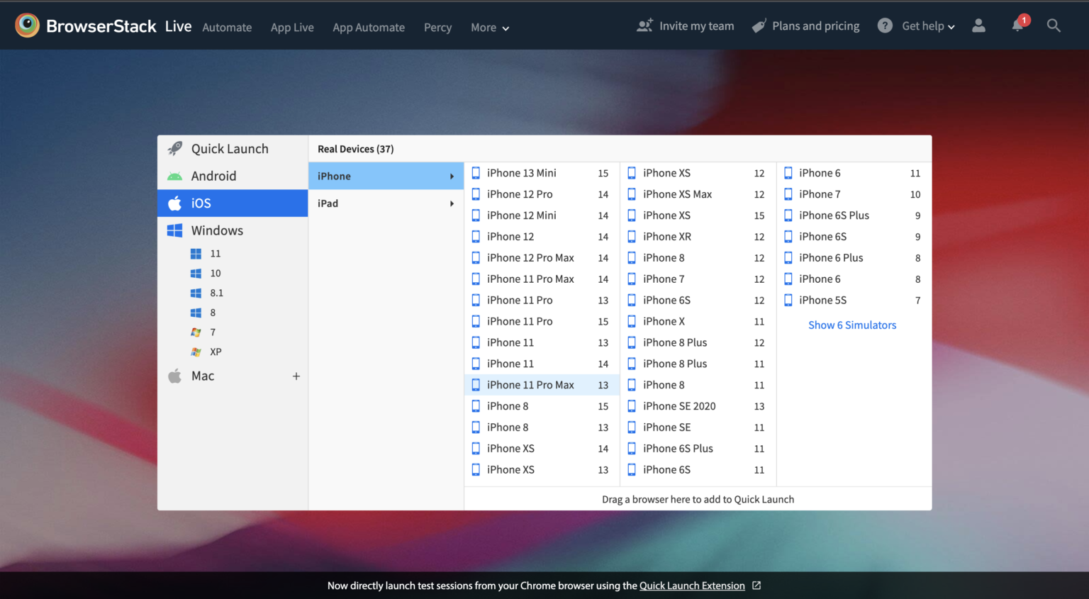Show 6 Simulators for iOS devices

(x=852, y=325)
